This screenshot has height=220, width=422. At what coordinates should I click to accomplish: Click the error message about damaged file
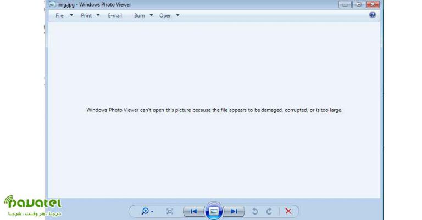tap(214, 110)
